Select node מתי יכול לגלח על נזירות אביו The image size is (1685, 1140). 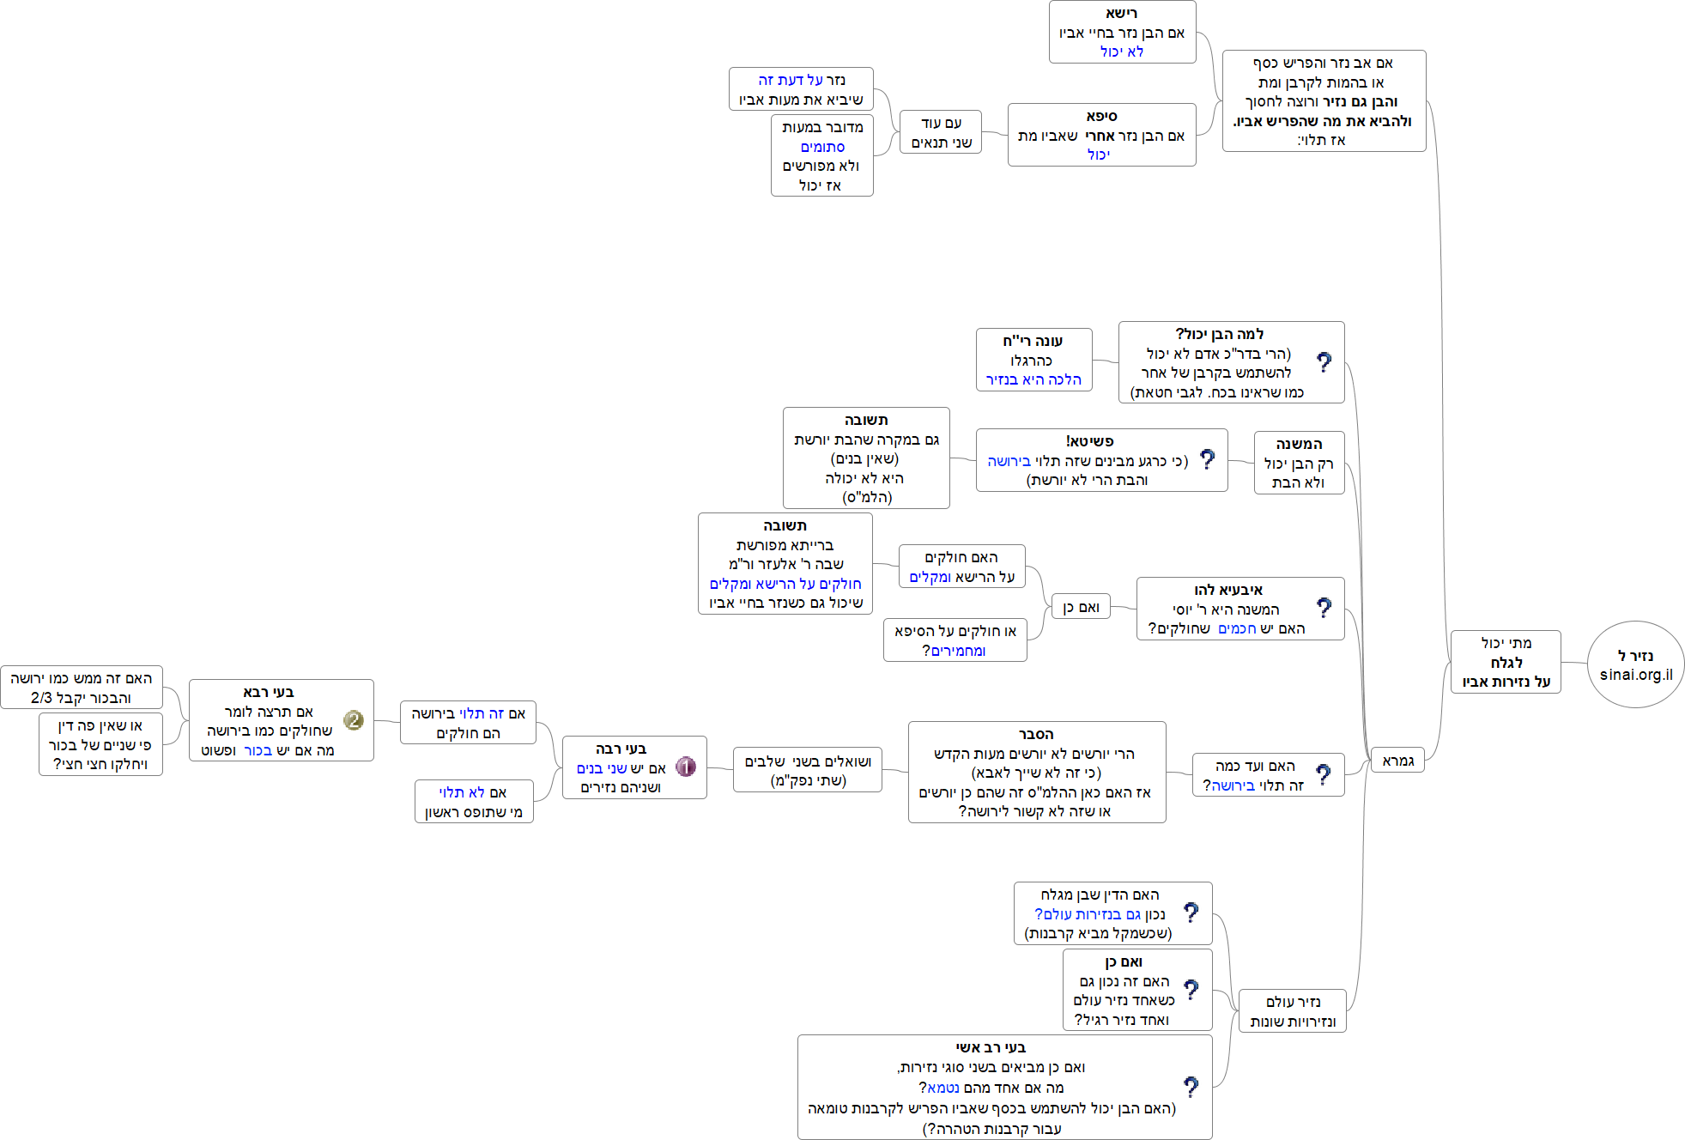1505,662
